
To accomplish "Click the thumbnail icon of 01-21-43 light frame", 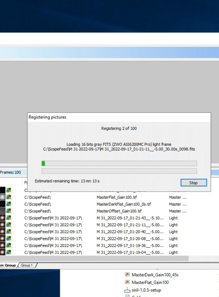I will click(x=2, y=218).
